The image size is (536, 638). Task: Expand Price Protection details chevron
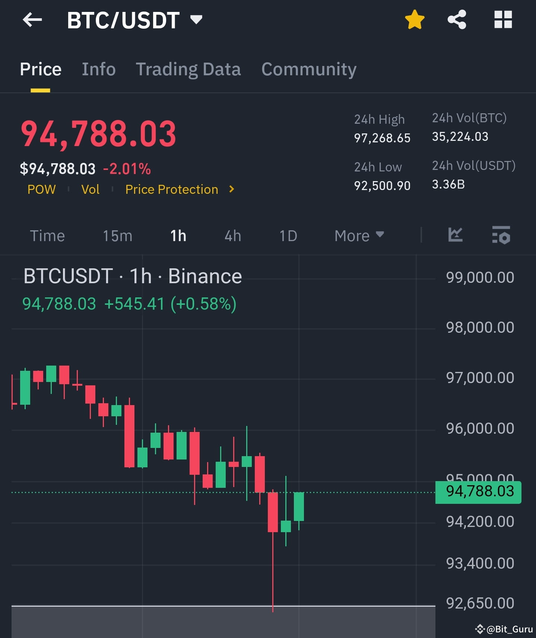point(231,189)
